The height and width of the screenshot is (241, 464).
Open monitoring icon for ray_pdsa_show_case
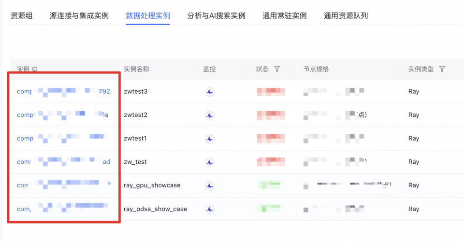(x=210, y=209)
